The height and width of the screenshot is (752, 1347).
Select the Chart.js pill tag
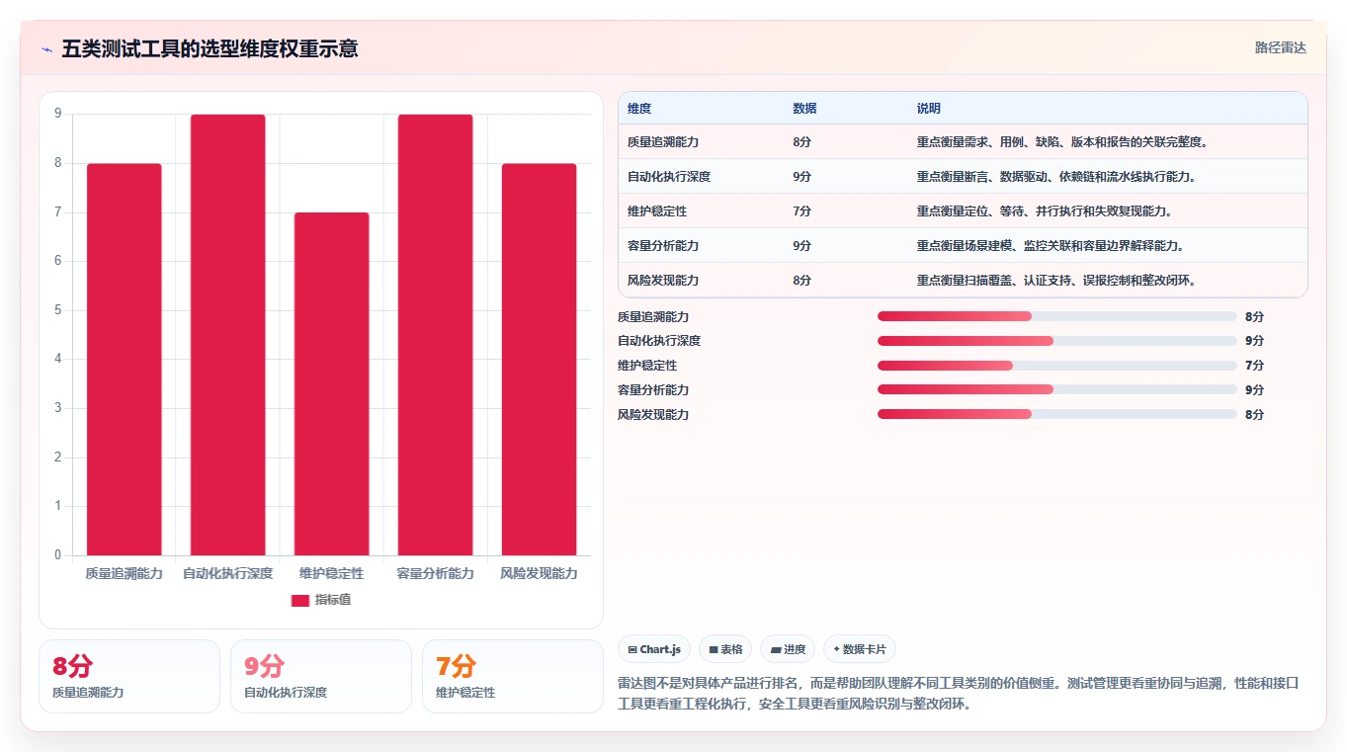[654, 649]
